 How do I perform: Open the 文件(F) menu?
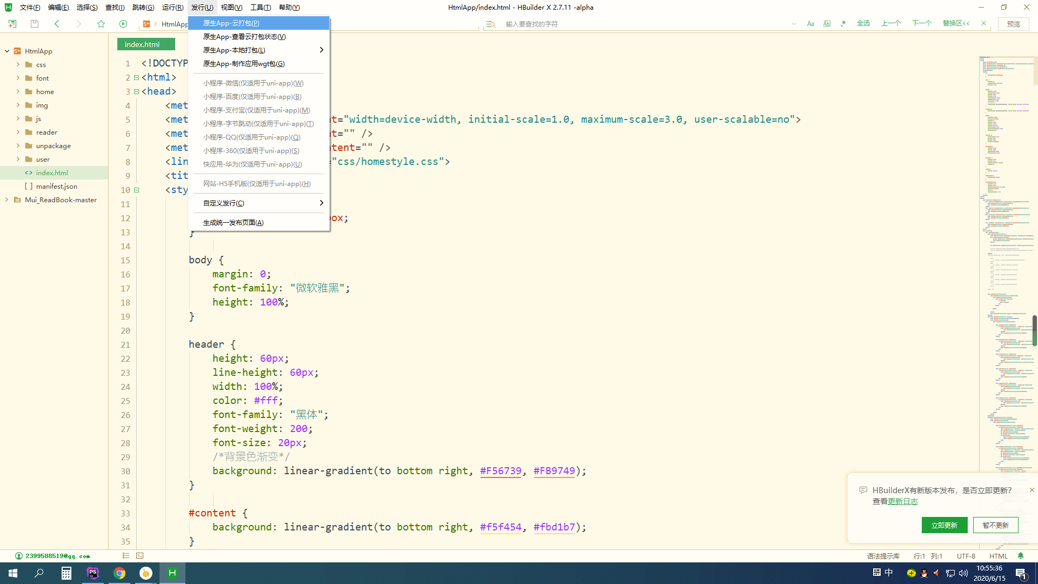click(30, 8)
